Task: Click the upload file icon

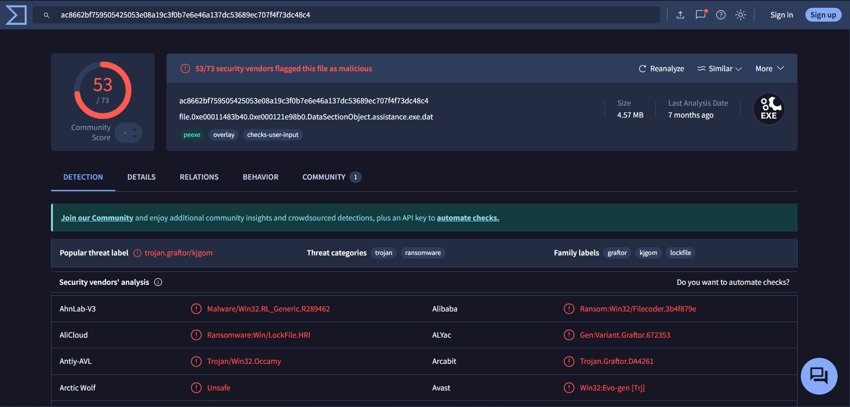Action: [x=680, y=15]
